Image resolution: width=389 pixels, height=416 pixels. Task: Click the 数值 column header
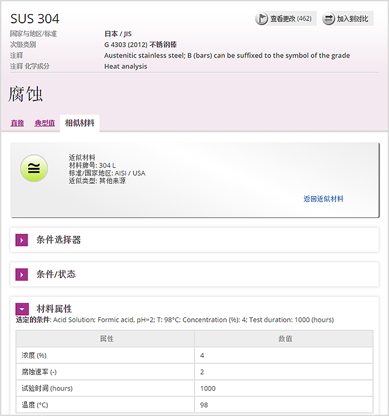tap(284, 339)
